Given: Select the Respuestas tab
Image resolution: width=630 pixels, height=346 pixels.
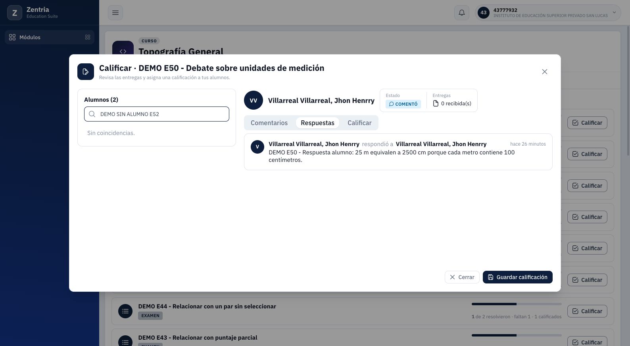Looking at the screenshot, I should (x=317, y=123).
